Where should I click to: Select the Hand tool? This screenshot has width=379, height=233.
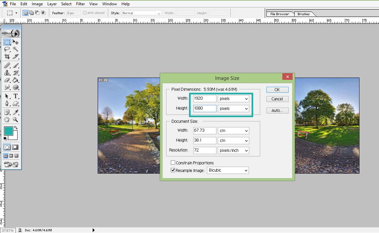7,119
